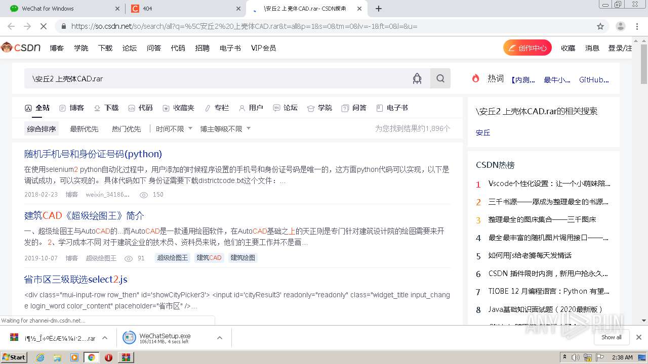Click 消息 in top navigation
648x364 pixels.
point(592,48)
